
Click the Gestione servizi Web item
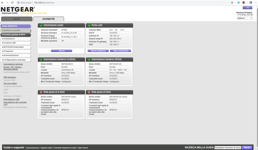click(x=13, y=86)
